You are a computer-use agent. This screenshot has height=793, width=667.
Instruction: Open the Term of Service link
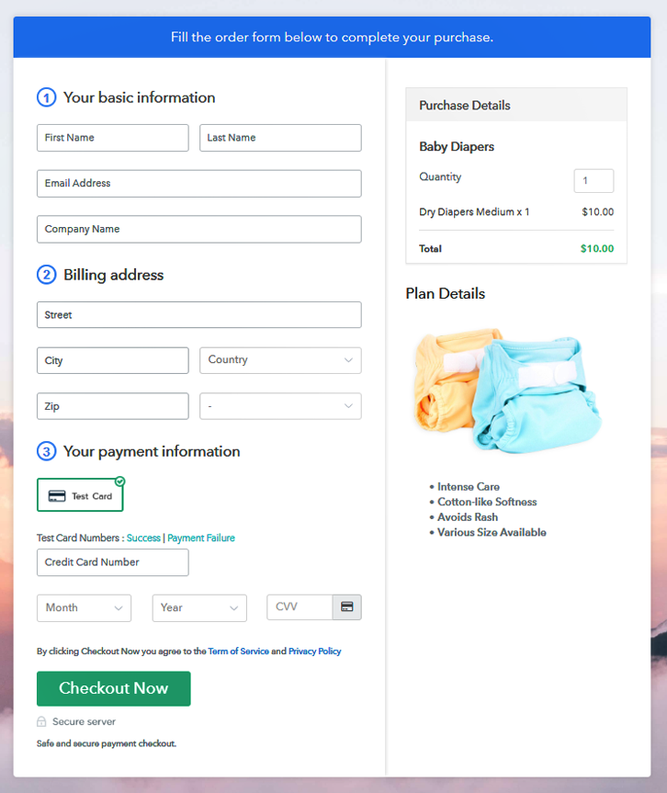coord(239,651)
